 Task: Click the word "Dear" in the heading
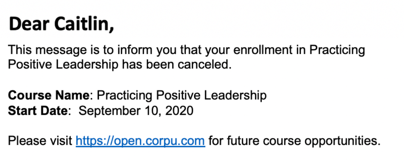[x=29, y=25]
